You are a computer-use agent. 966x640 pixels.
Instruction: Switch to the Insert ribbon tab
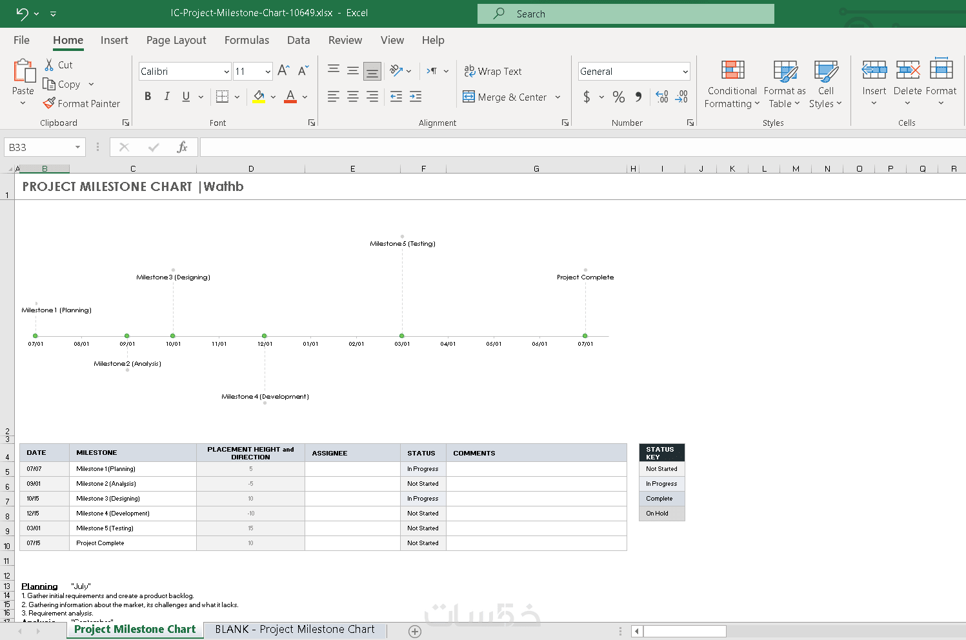[x=114, y=40]
